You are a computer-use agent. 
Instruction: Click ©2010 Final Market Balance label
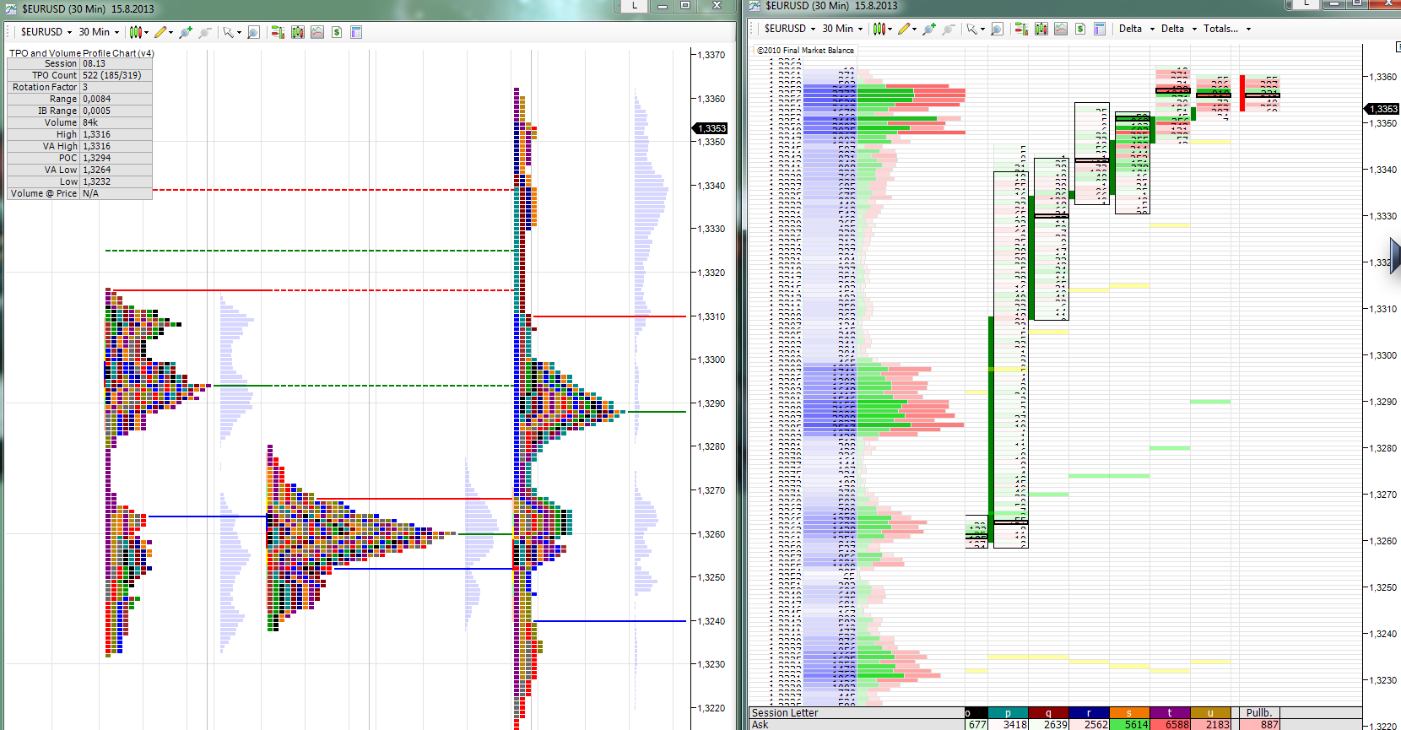click(805, 51)
